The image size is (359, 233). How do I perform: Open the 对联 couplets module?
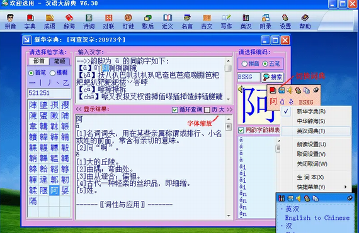(108, 21)
